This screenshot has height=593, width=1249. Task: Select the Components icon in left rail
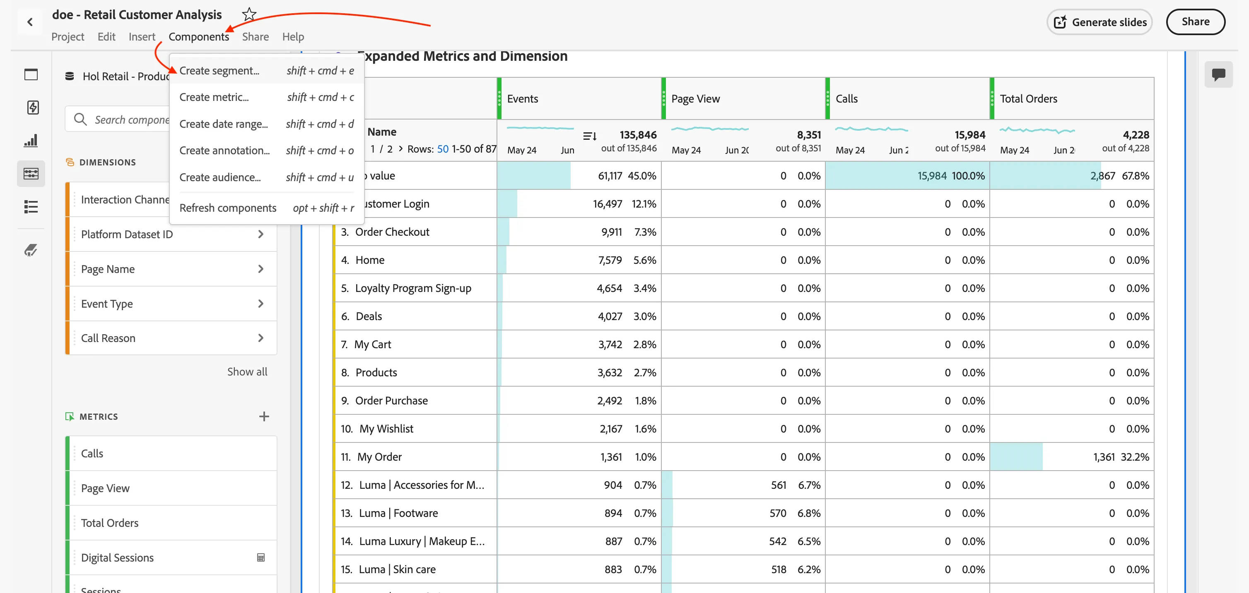(x=31, y=173)
